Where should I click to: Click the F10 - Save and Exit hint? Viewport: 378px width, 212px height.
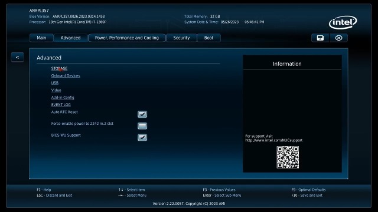click(307, 196)
